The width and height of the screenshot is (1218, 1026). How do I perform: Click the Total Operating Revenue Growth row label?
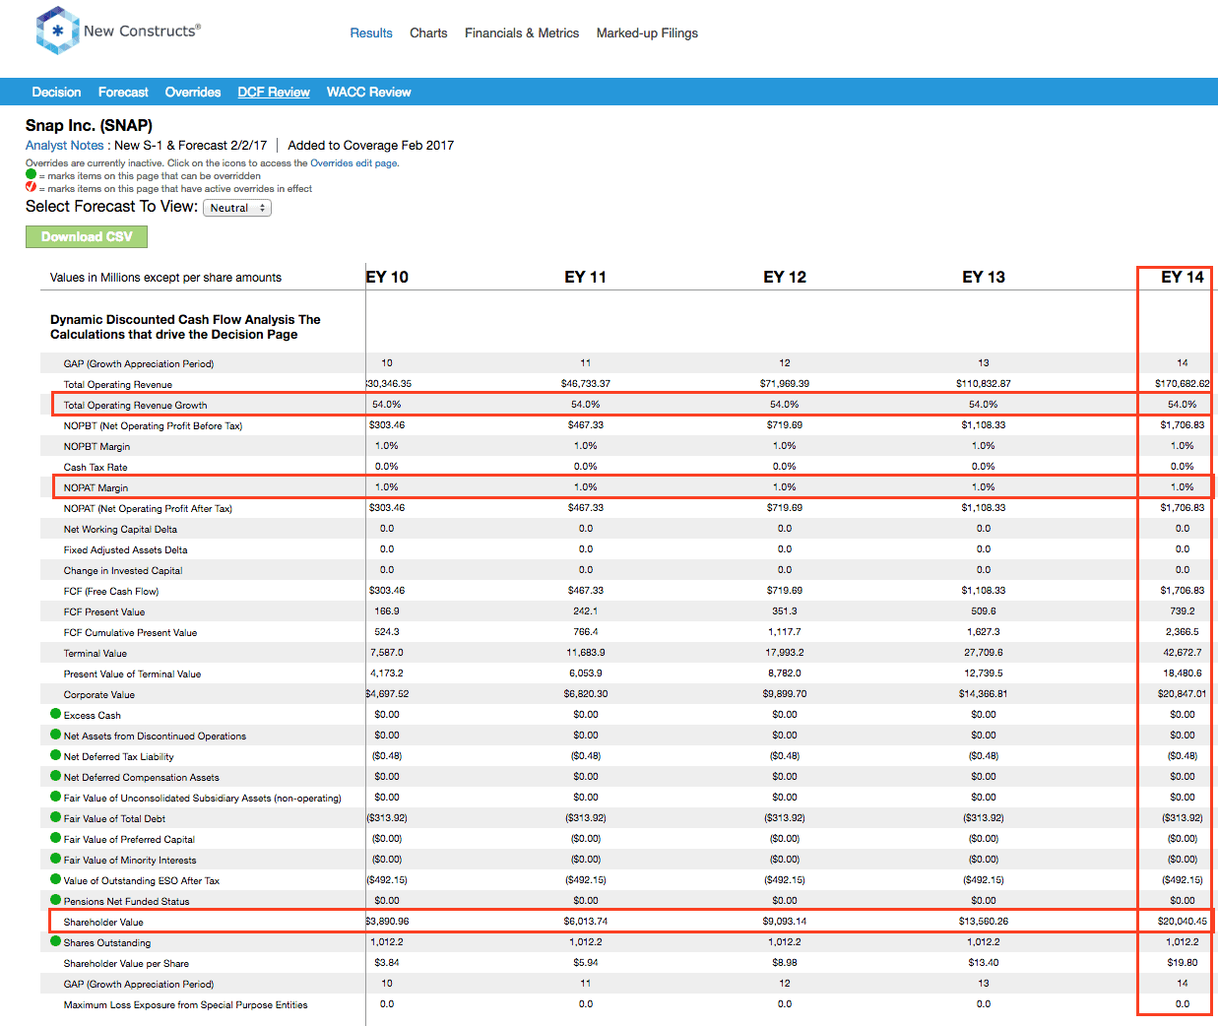136,406
